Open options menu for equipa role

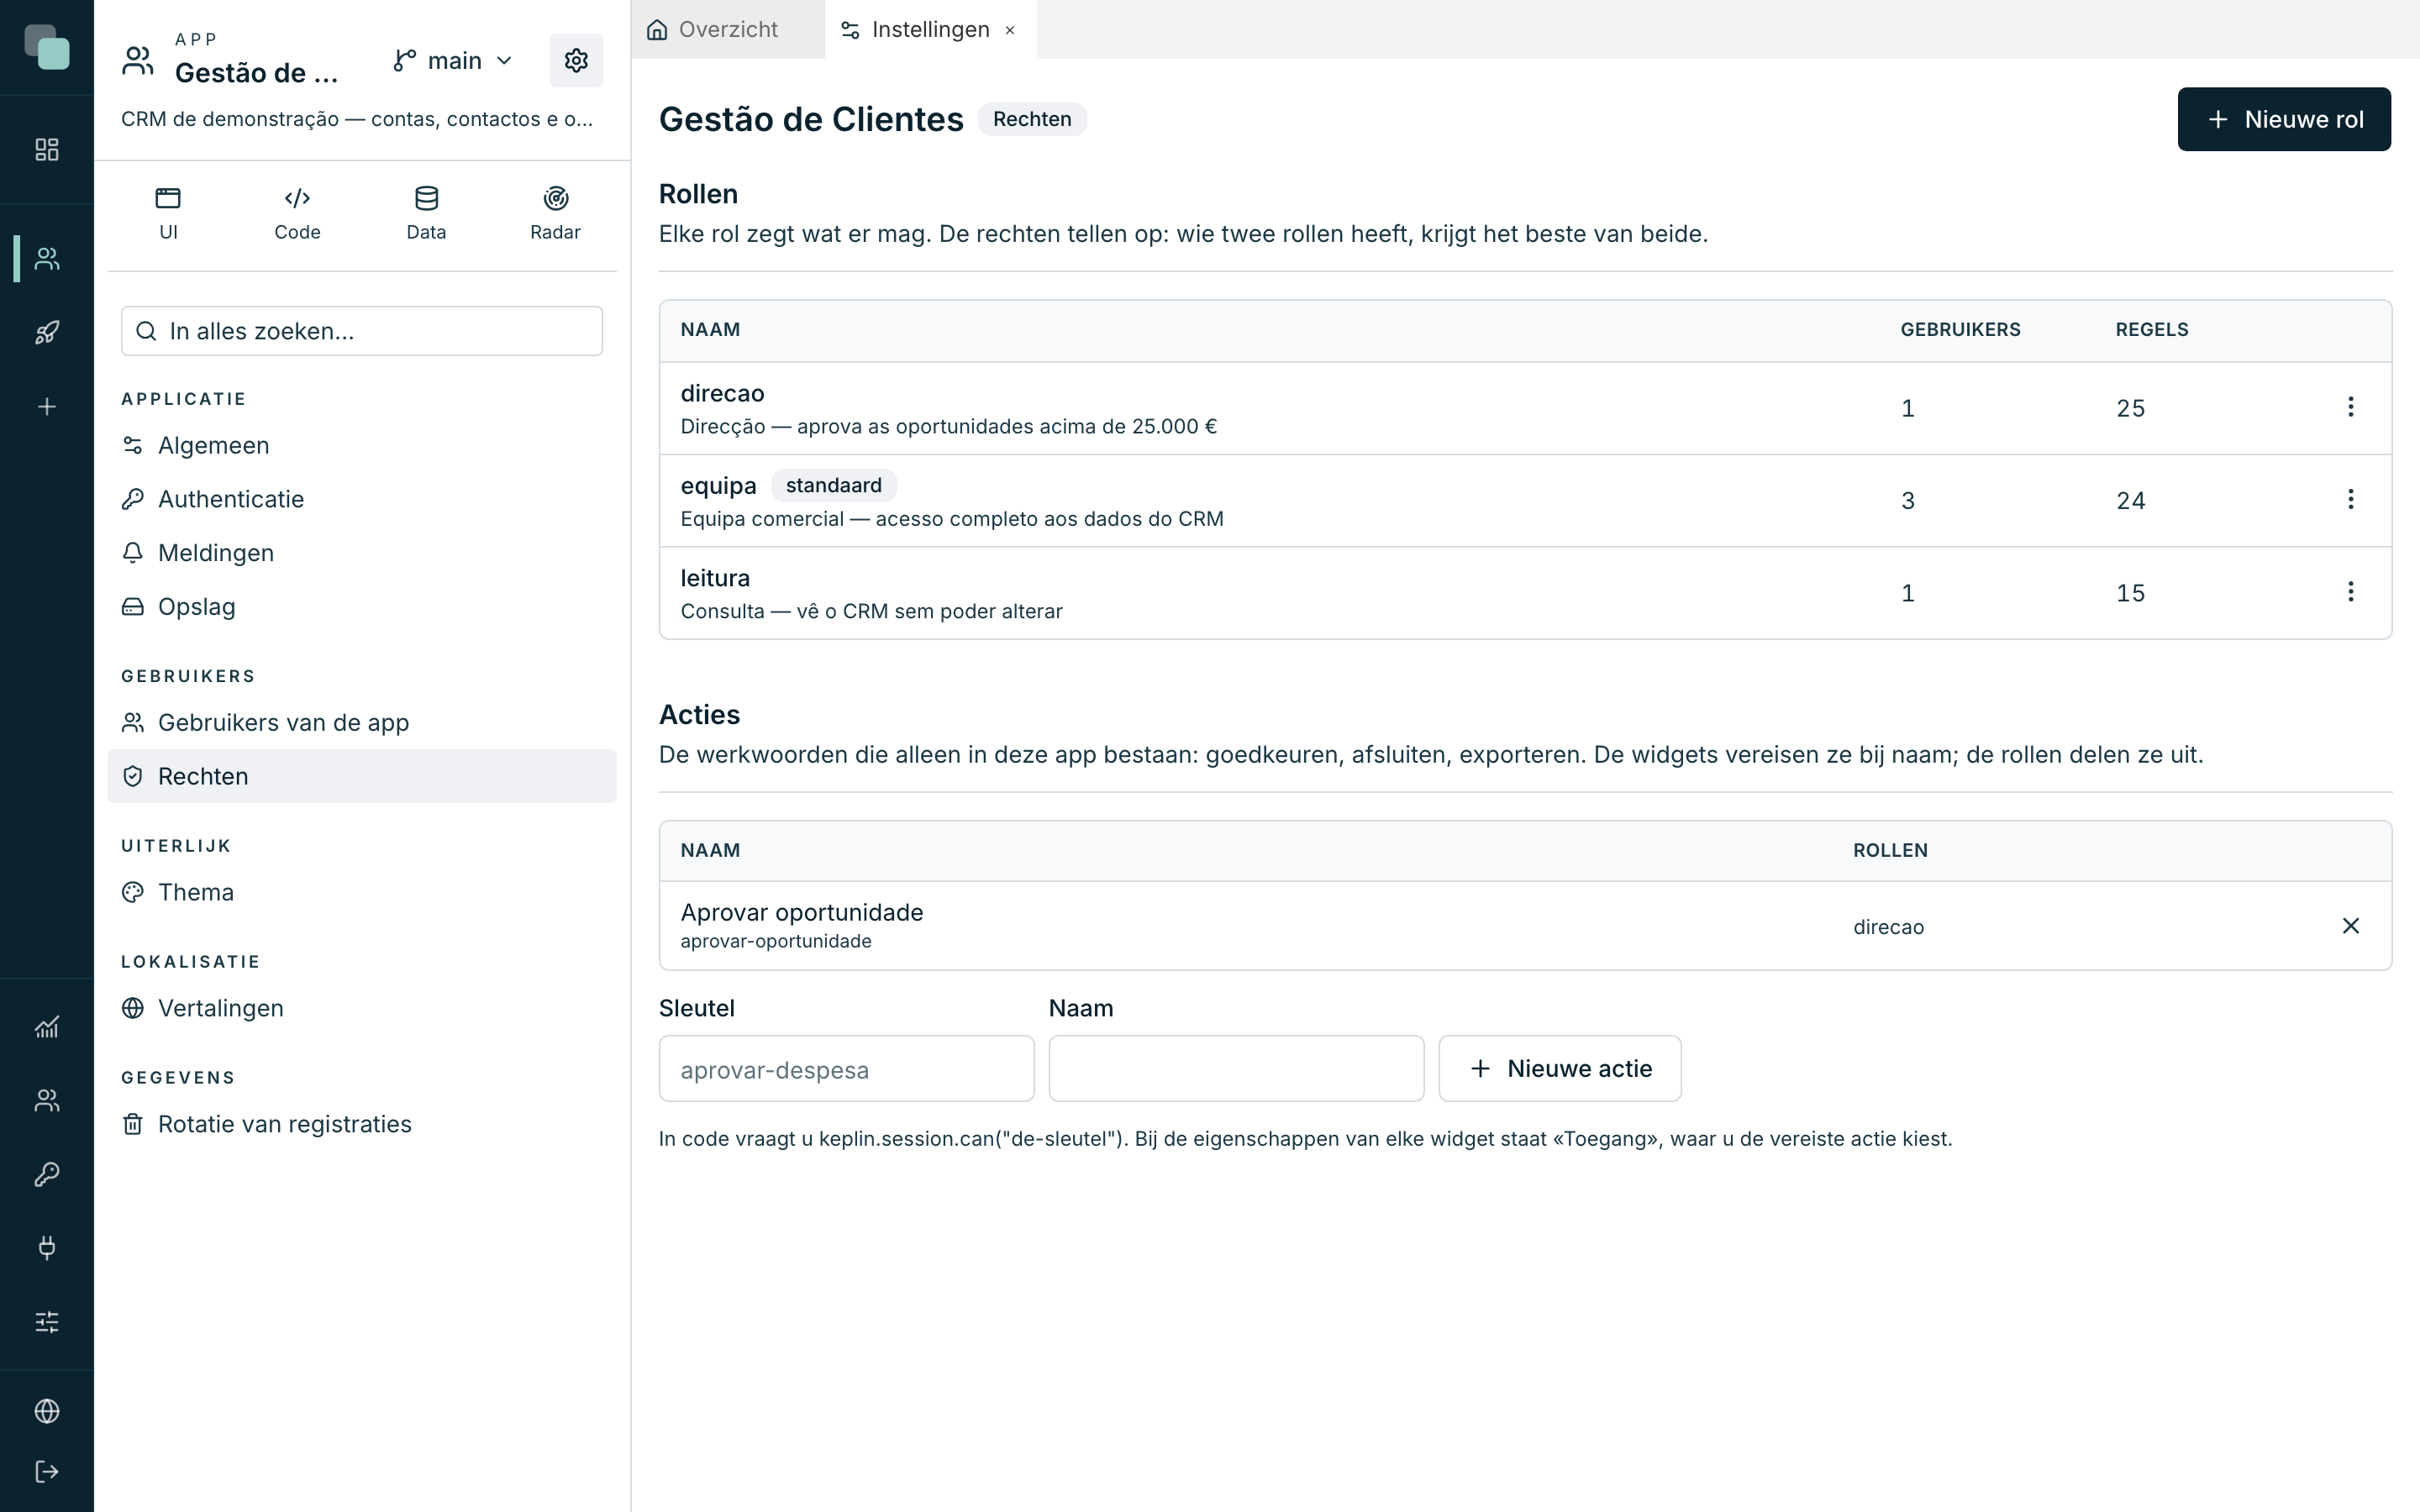pyautogui.click(x=2350, y=499)
